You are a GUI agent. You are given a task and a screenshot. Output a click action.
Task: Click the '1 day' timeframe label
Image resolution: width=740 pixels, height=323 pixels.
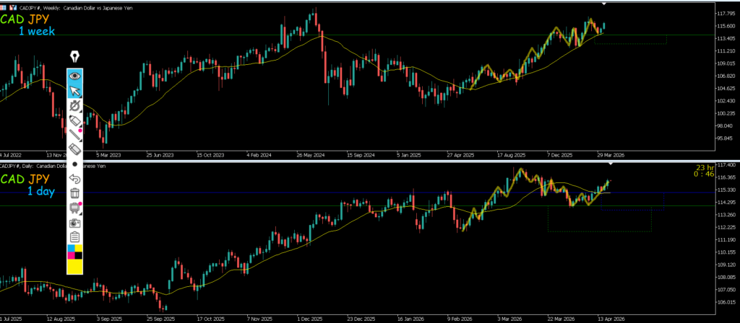pyautogui.click(x=41, y=191)
